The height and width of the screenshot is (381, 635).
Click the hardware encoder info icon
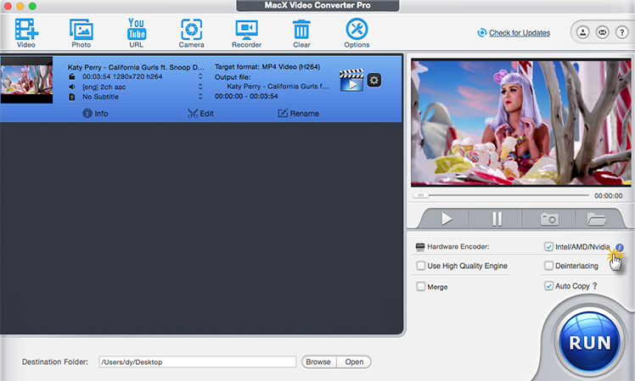tap(619, 248)
